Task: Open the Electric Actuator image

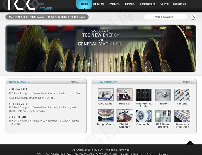Action: [125, 116]
